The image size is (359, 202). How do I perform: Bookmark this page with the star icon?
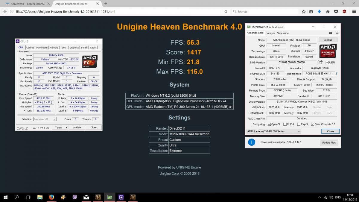[304, 12]
